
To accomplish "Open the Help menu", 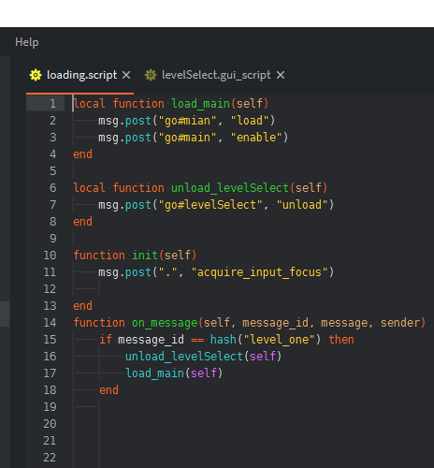I will 27,42.
